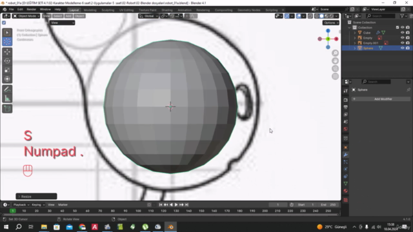Open the Render properties tab

click(x=346, y=100)
